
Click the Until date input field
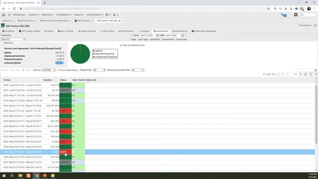tap(173, 35)
